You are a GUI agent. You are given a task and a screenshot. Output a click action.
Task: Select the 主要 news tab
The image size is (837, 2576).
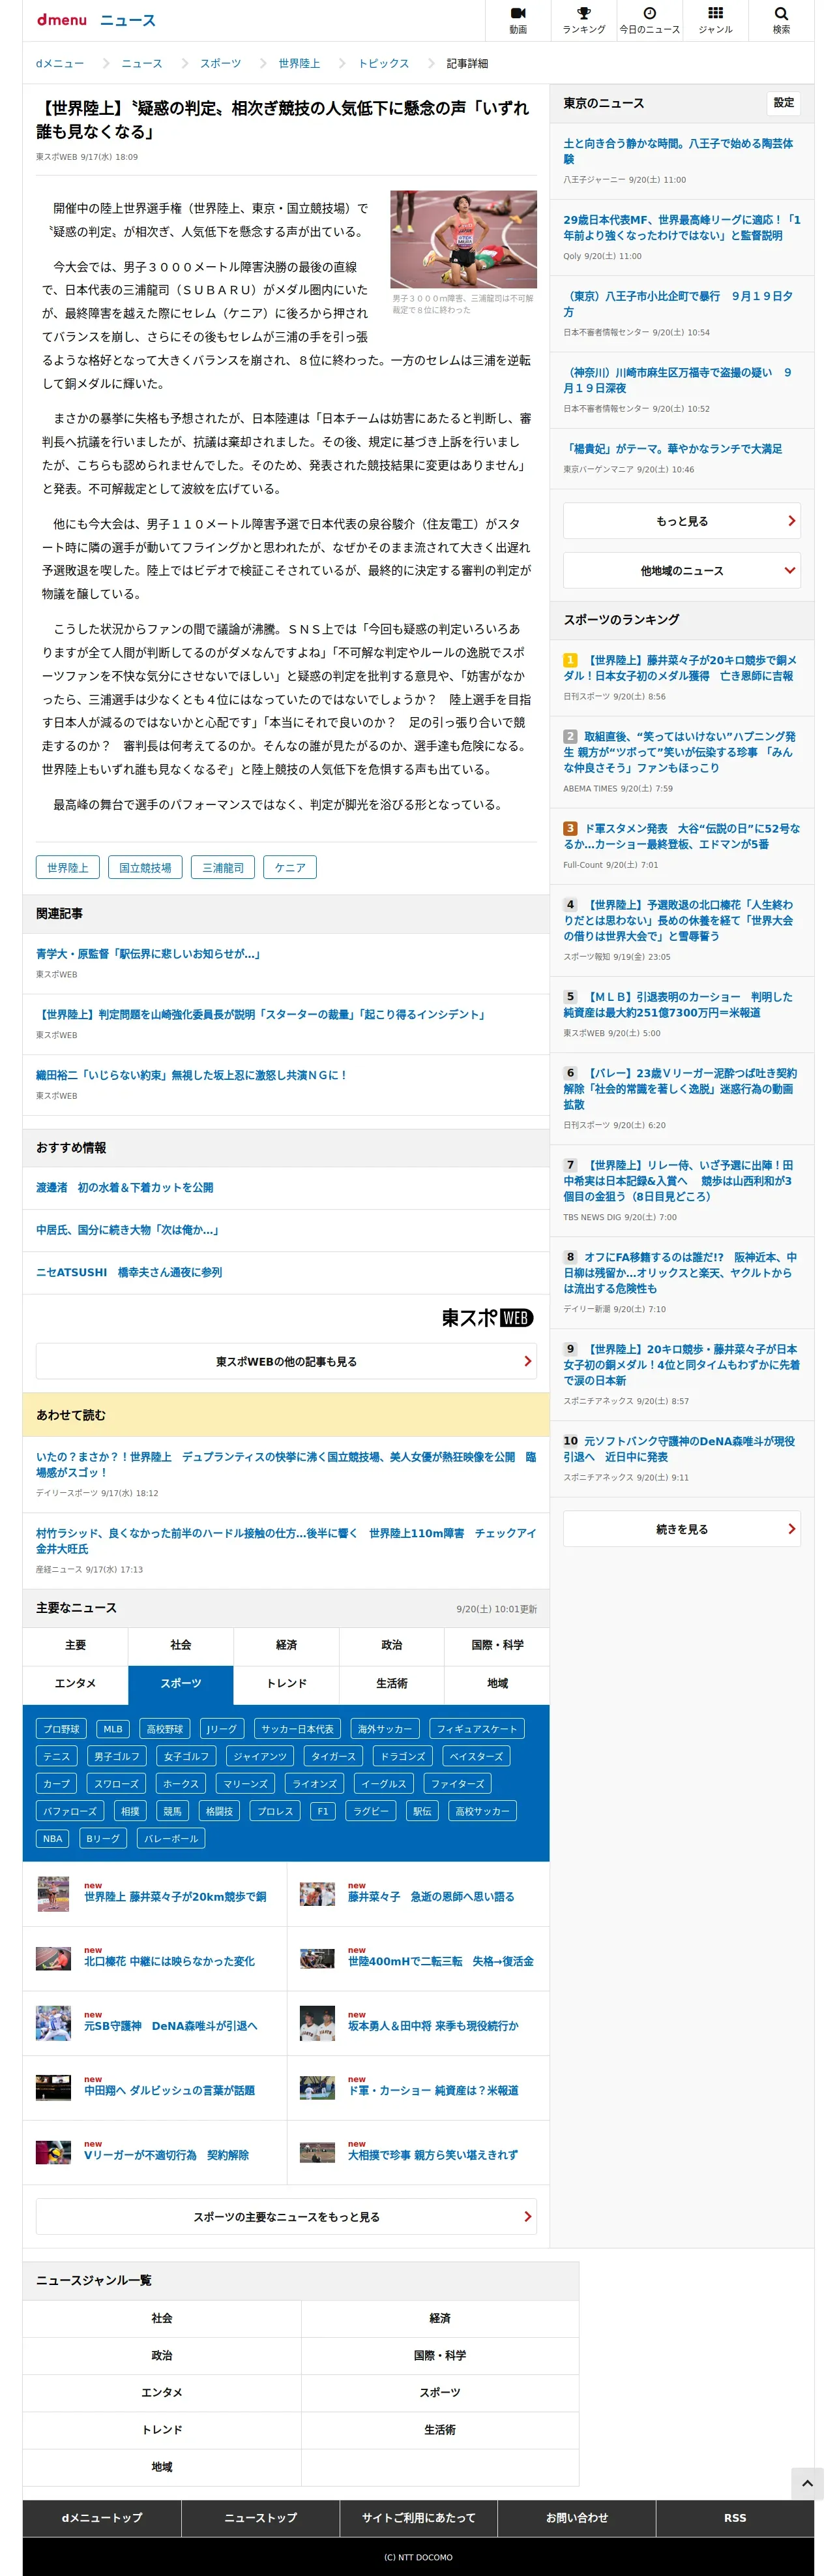tap(76, 1645)
